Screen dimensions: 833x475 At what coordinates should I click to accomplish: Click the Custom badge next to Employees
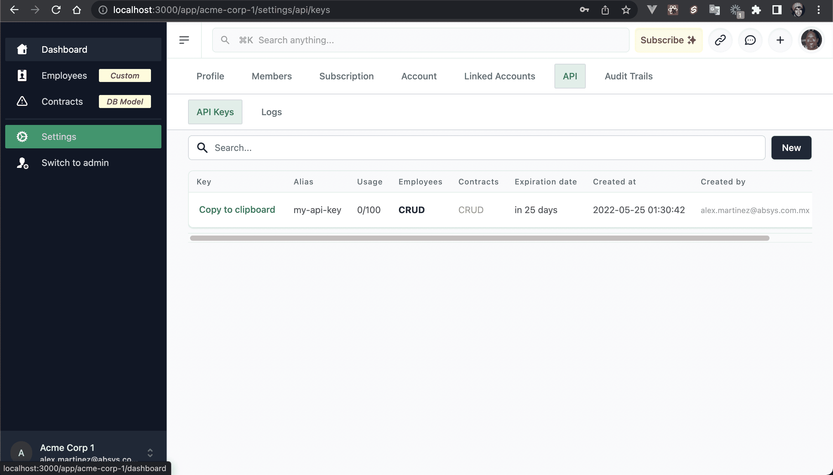coord(125,75)
